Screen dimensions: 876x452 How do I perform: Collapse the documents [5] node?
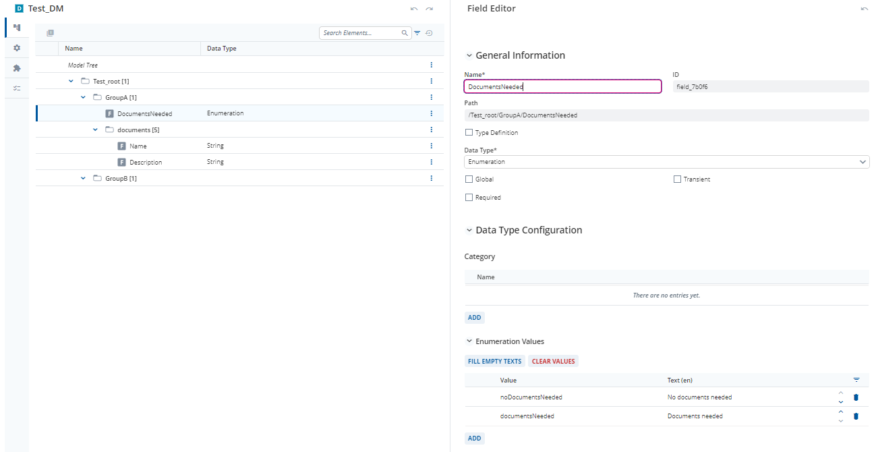95,130
